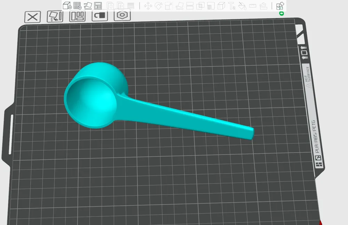Select the Move gizmo tool
Screen dimensions: 348x225
tap(148, 6)
